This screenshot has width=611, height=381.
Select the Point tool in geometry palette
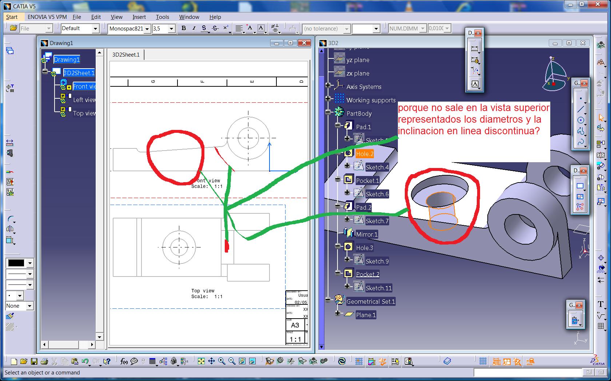580,98
